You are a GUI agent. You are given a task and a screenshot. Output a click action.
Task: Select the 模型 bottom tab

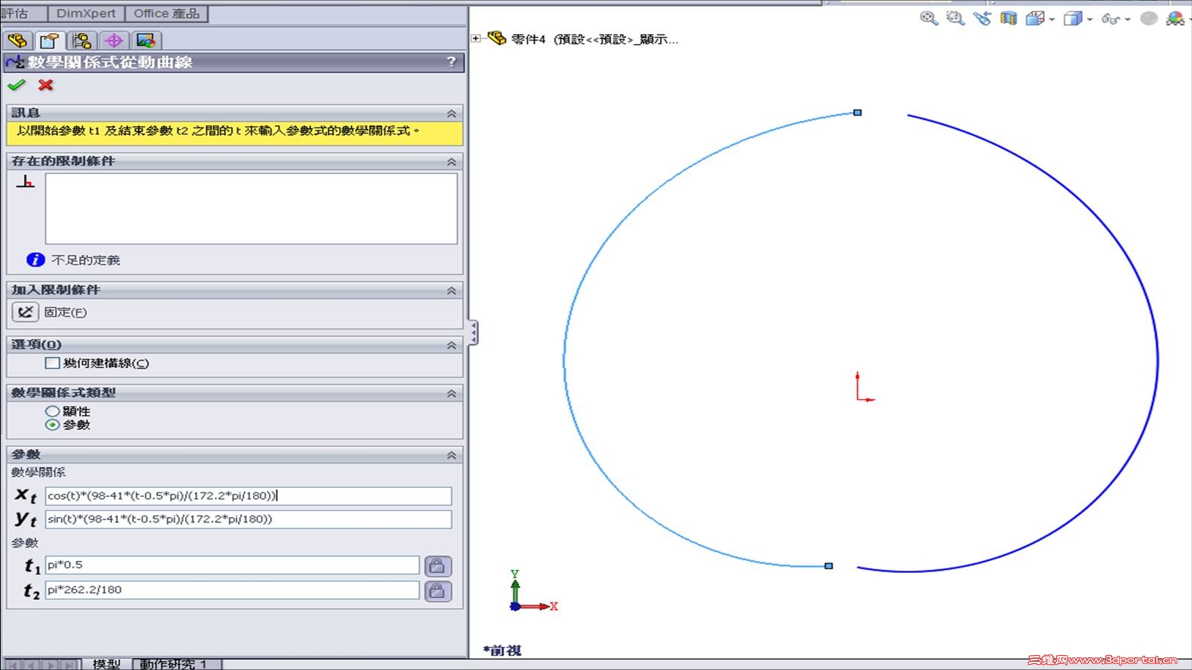[107, 664]
